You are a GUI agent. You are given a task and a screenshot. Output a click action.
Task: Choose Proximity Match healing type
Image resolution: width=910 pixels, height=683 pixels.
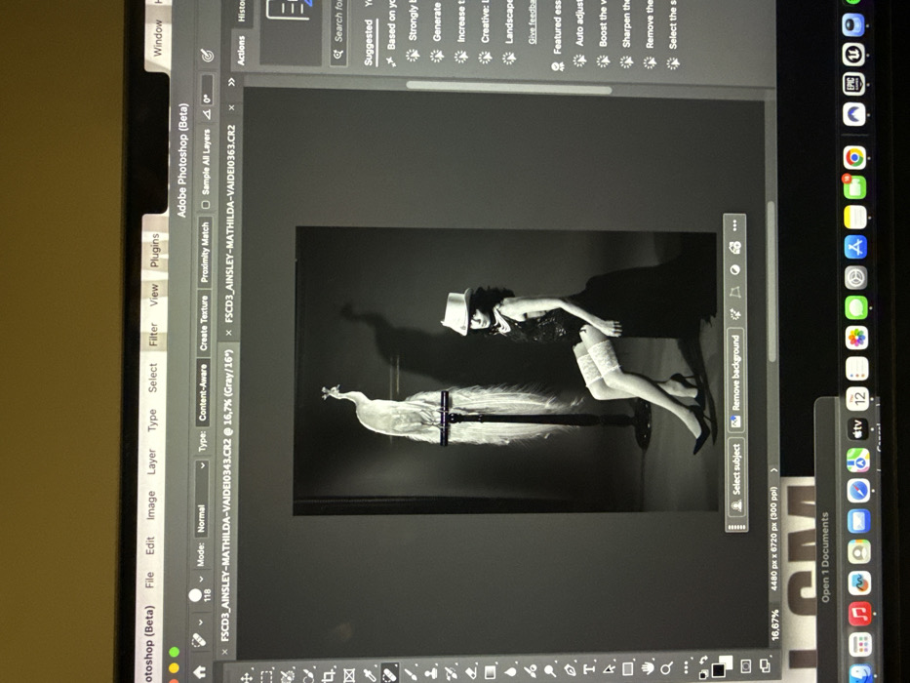point(205,252)
